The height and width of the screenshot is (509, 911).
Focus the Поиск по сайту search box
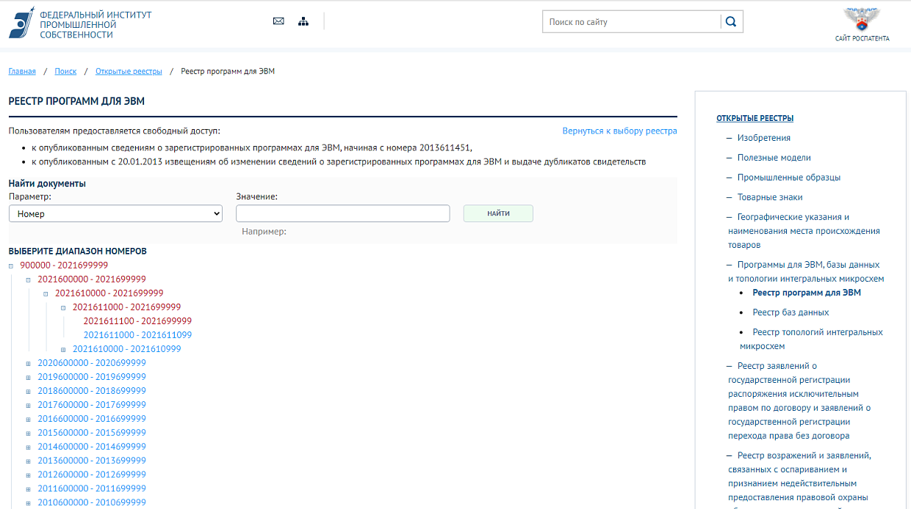point(632,22)
